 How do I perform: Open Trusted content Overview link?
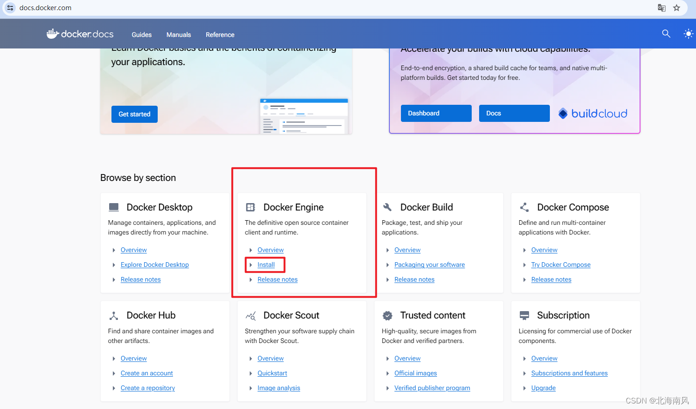pos(407,358)
